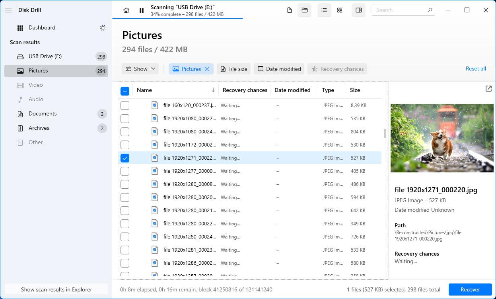Open the Date modified filter
Viewport: 496px width, 299px height.
coord(279,69)
